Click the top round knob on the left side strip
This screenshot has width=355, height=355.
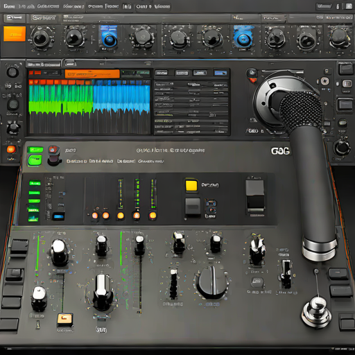[x=12, y=73]
